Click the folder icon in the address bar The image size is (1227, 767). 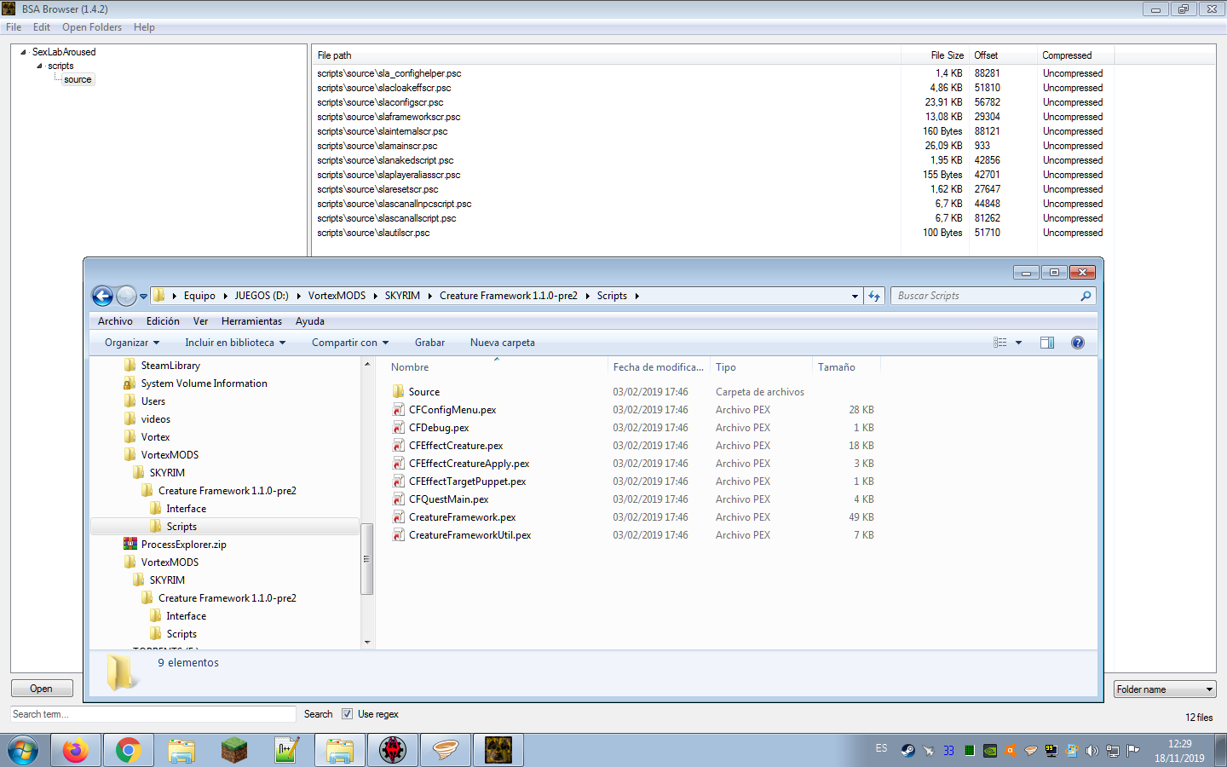[x=159, y=296]
